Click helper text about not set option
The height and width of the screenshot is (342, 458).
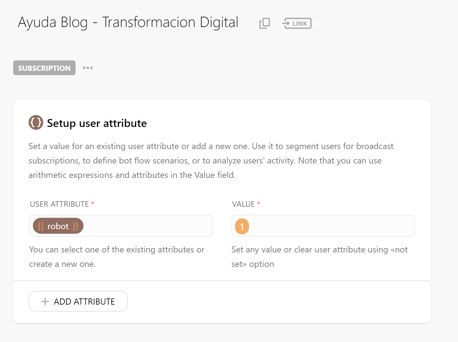[319, 256]
